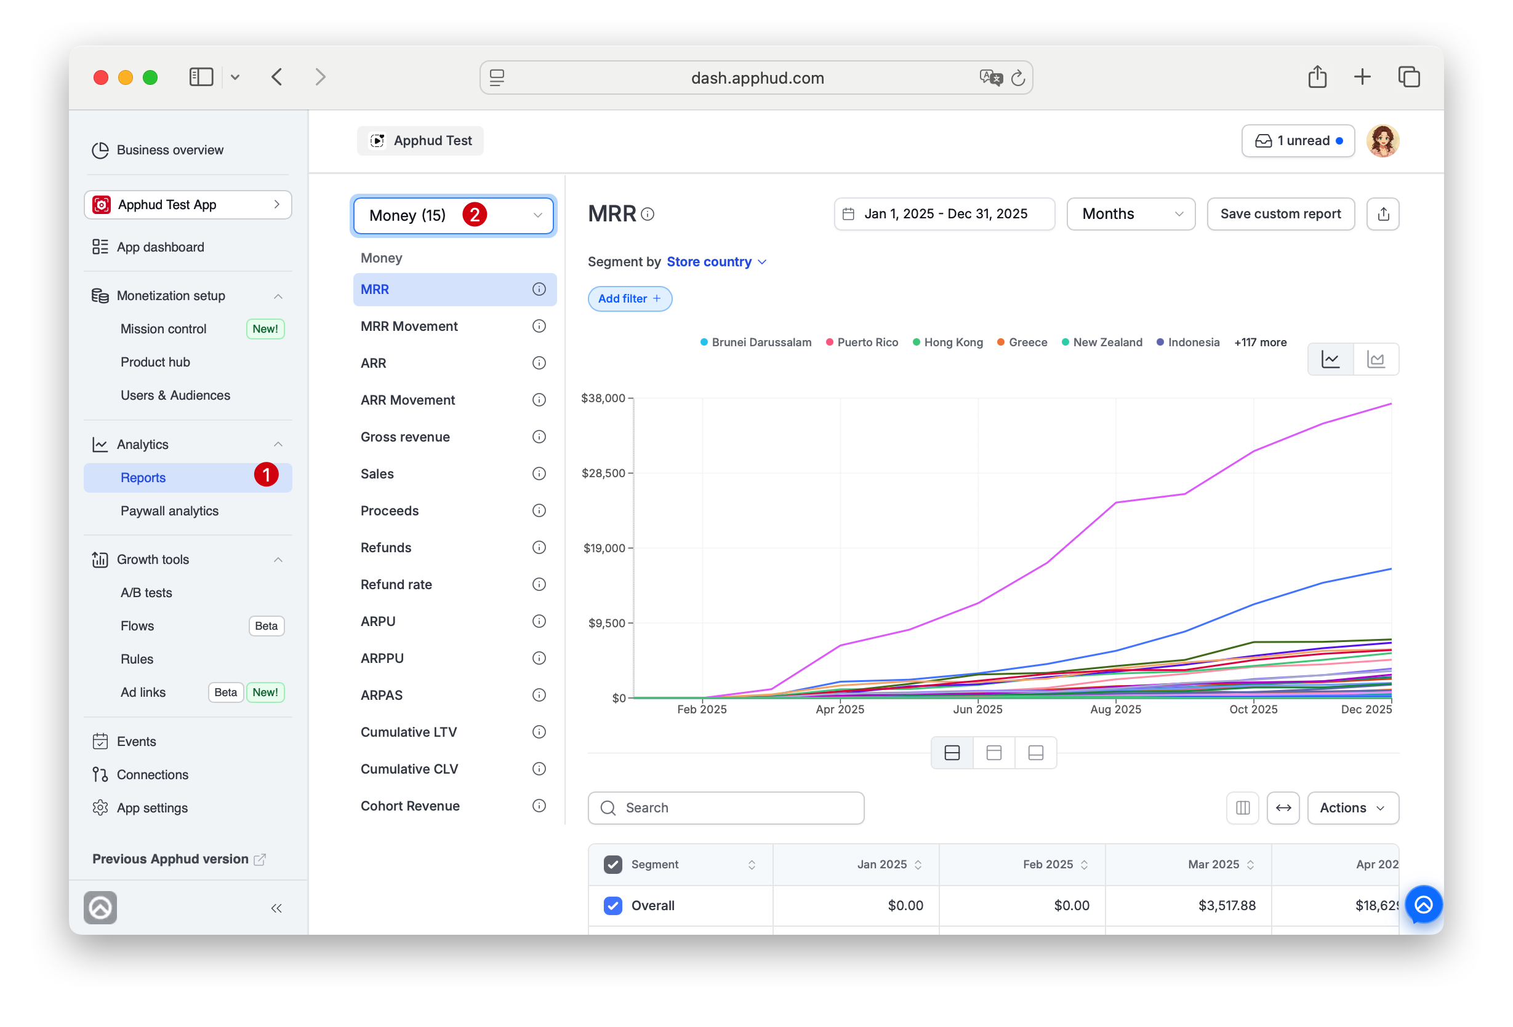Select the split chart-and-table layout
This screenshot has width=1513, height=1027.
coord(952,753)
